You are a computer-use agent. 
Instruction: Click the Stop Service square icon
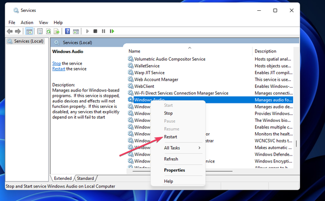[95, 31]
